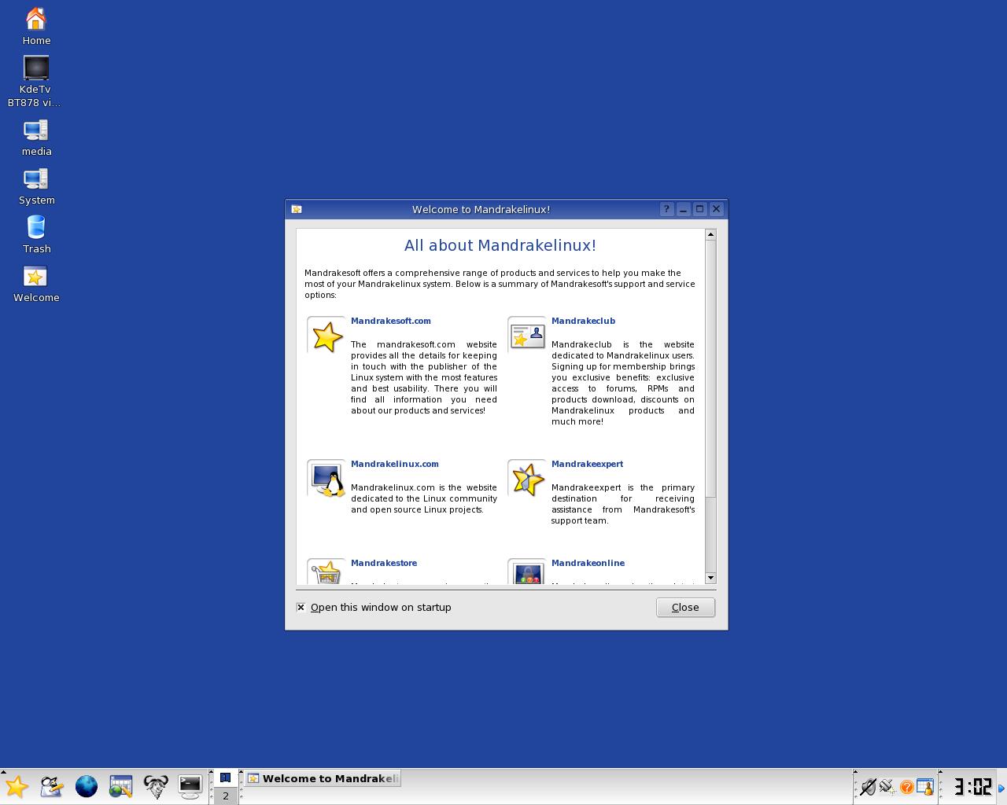Open the Welcome desktop shortcut
This screenshot has width=1007, height=805.
tap(36, 284)
